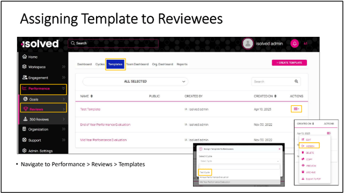Switch to the Templates tab
This screenshot has height=193, width=344.
tap(115, 64)
